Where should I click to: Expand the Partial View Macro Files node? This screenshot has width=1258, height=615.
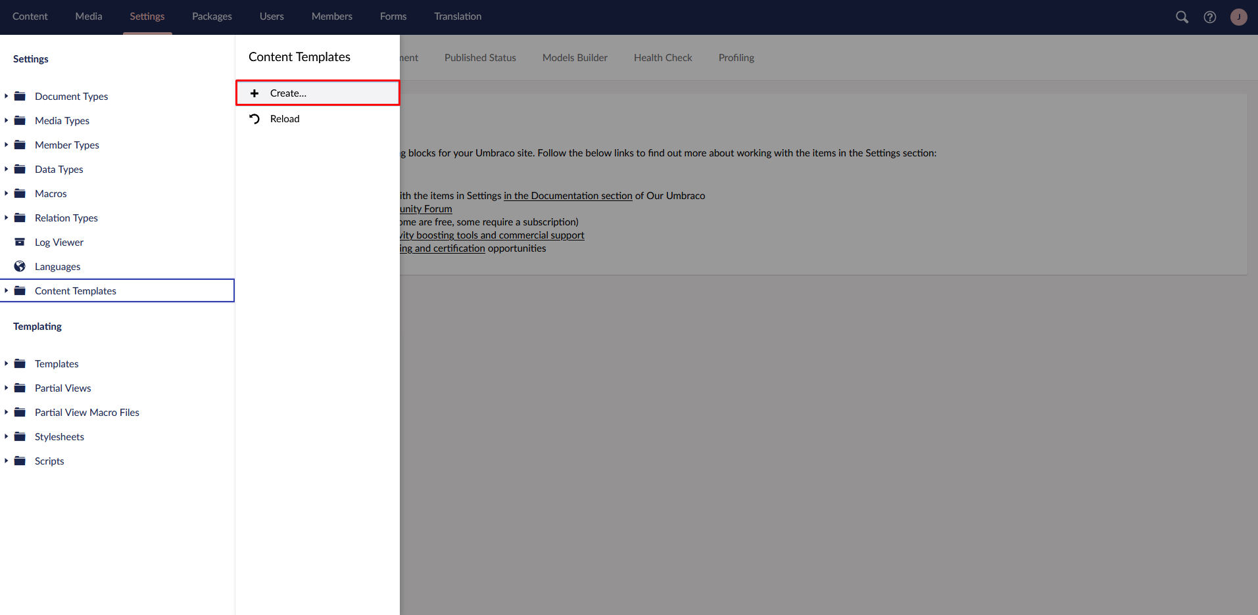6,412
